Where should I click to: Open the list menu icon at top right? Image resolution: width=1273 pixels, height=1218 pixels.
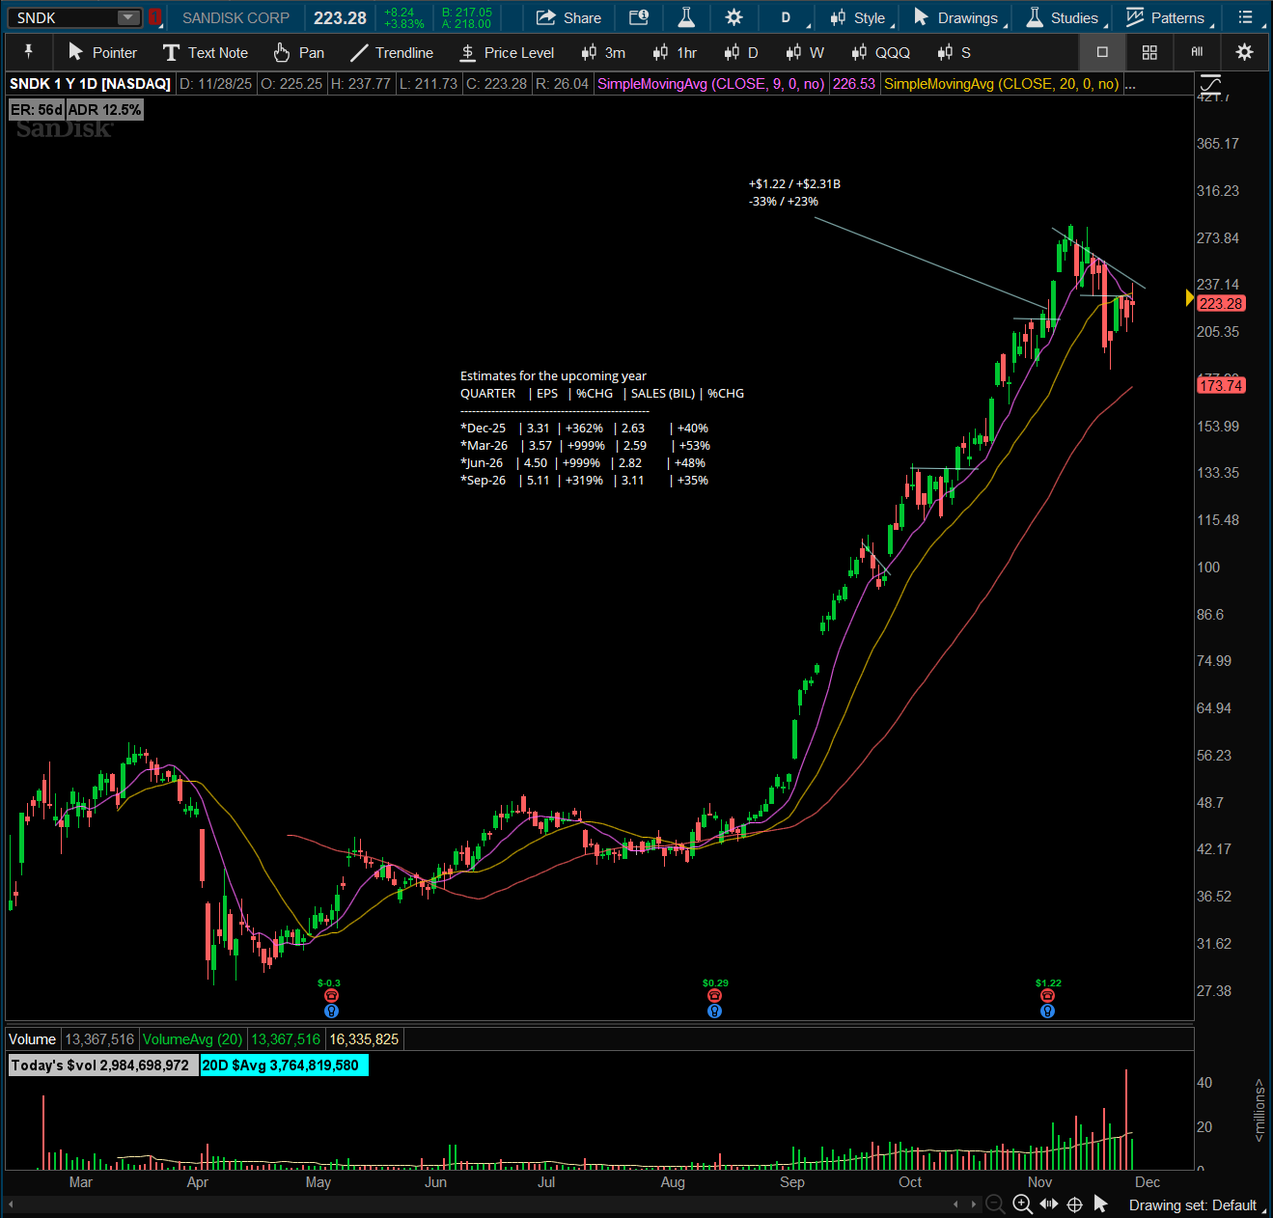coord(1246,17)
